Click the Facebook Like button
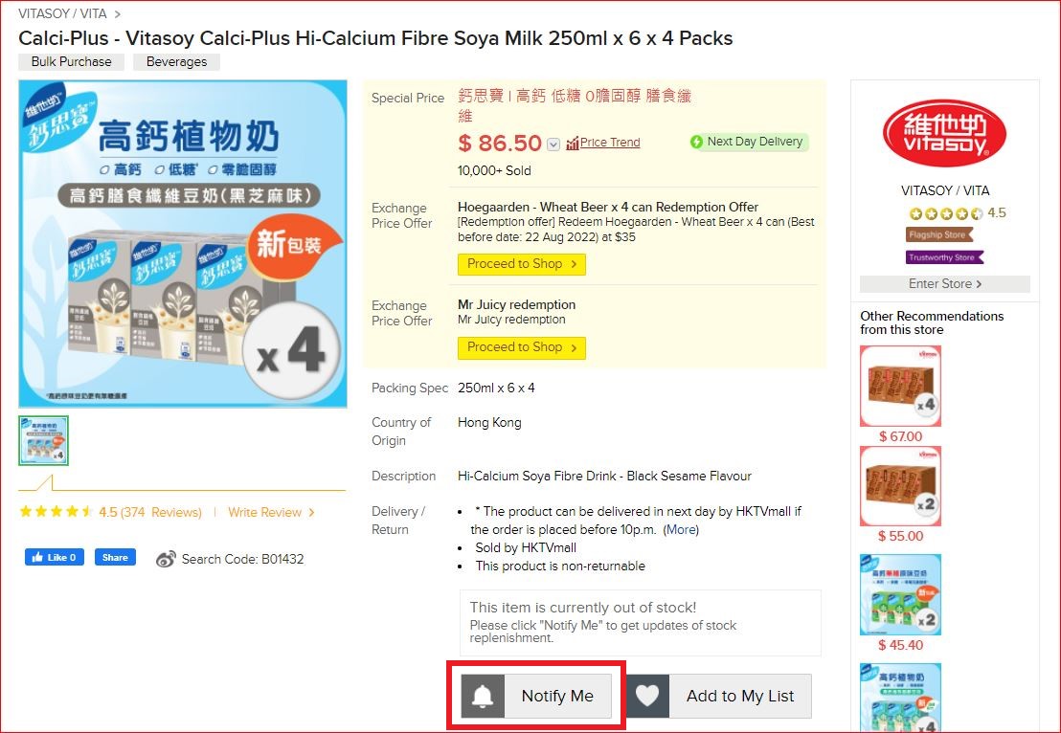This screenshot has width=1061, height=733. coord(55,557)
